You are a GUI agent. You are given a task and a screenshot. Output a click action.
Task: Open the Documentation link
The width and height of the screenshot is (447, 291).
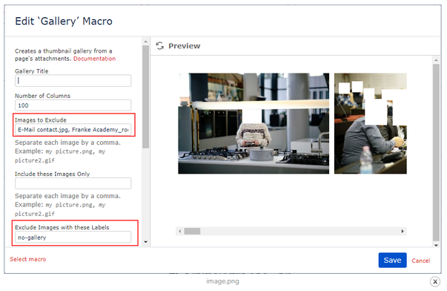click(94, 59)
